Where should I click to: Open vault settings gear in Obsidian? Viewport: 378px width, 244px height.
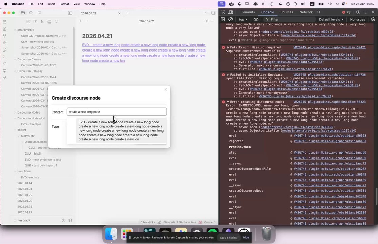pyautogui.click(x=70, y=220)
